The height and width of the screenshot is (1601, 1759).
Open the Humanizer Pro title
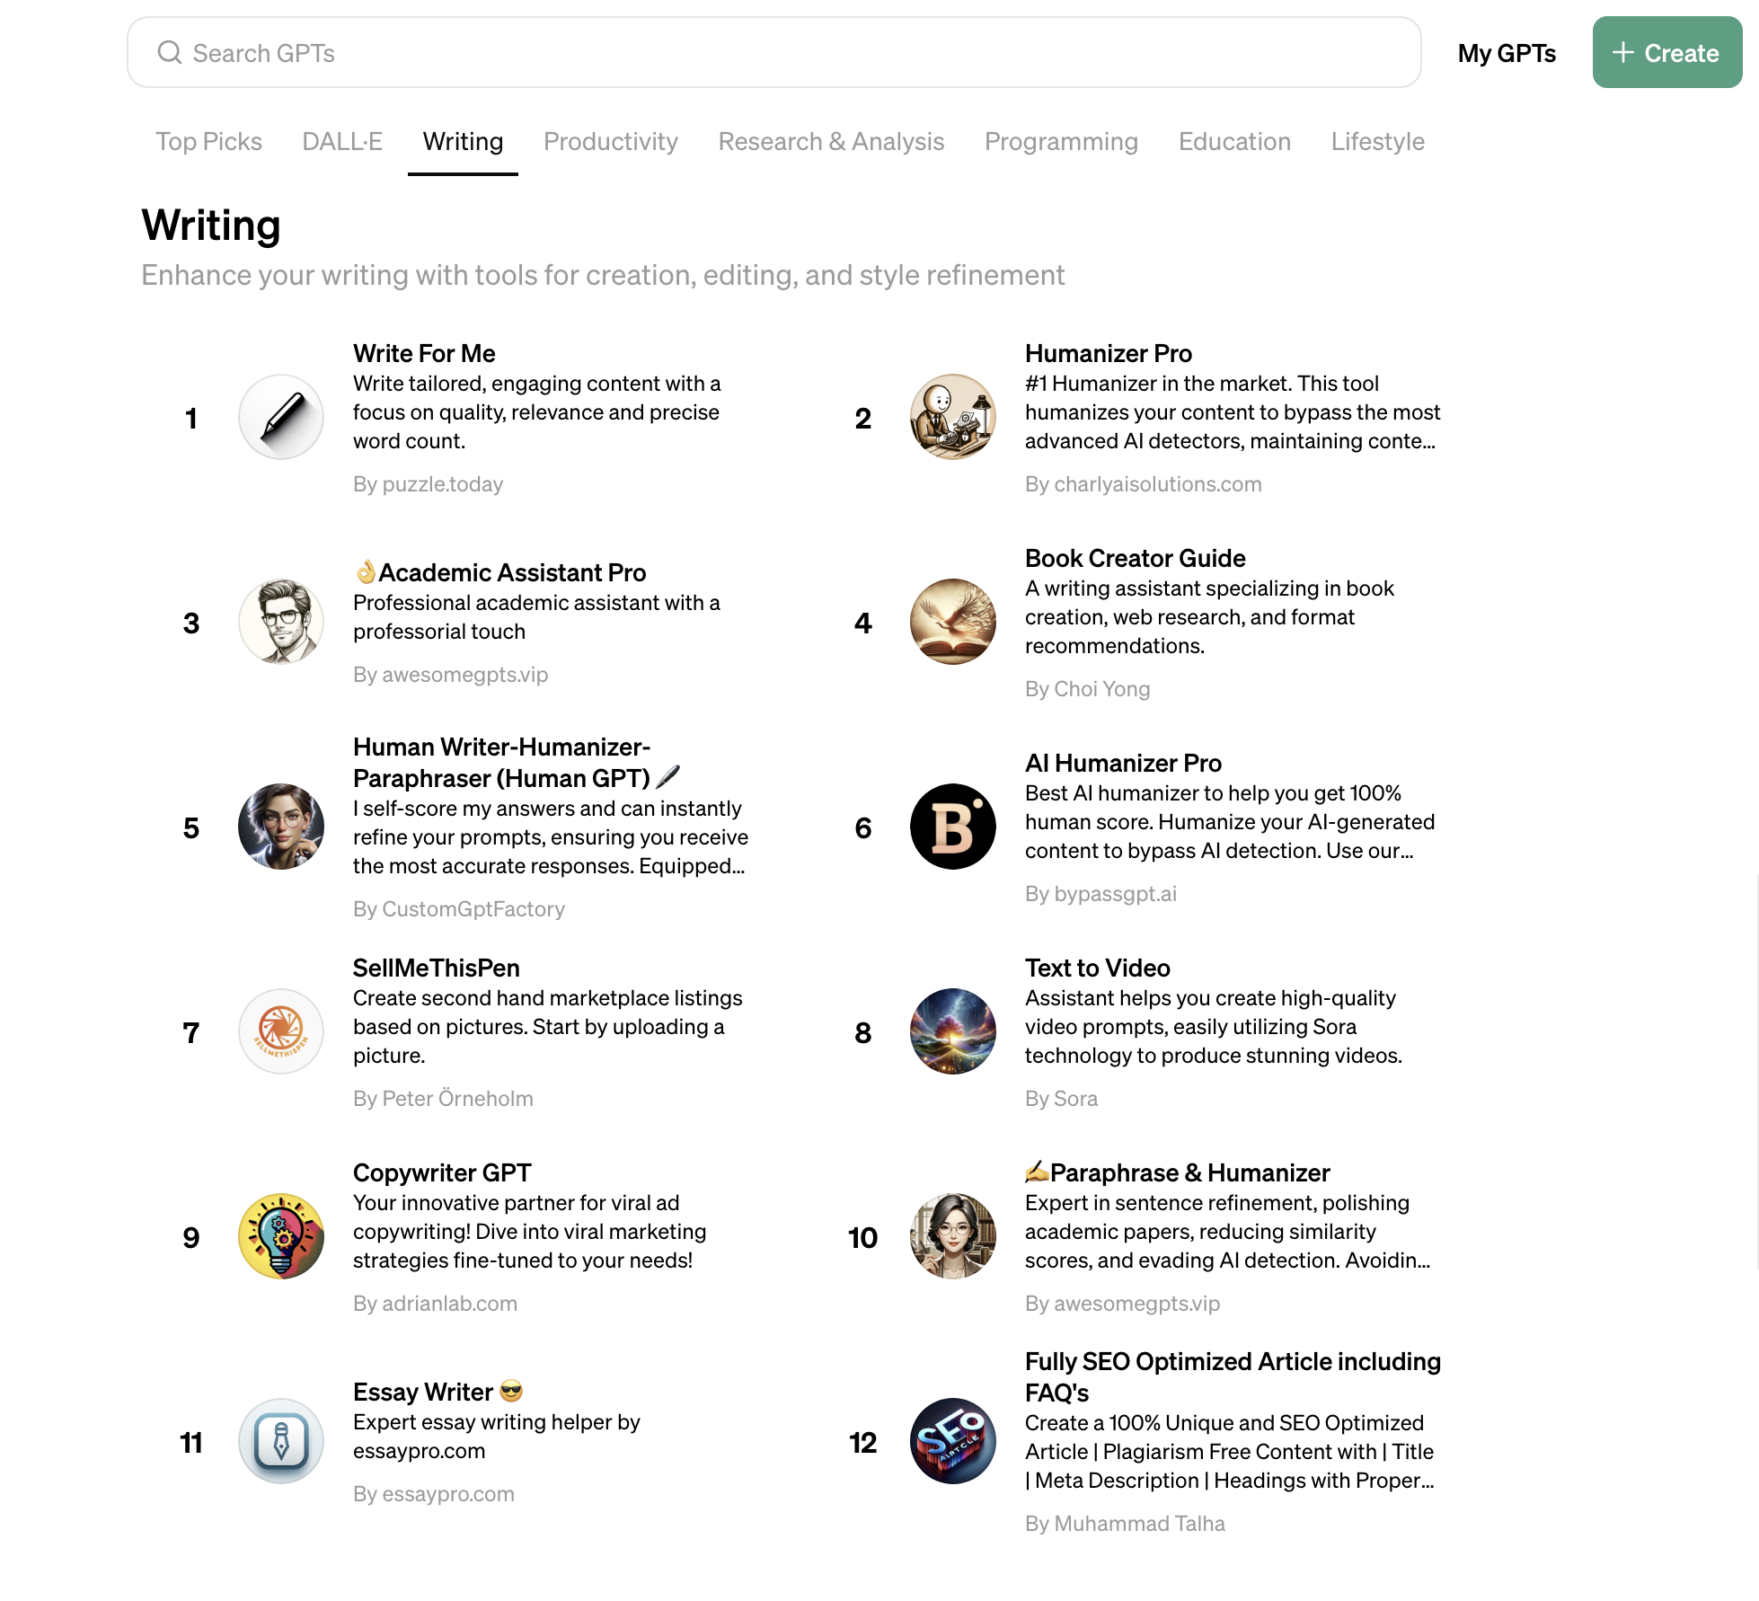click(x=1109, y=354)
